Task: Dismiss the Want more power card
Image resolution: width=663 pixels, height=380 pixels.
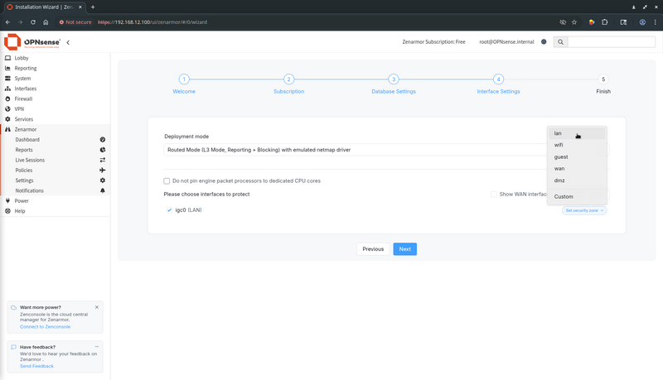Action: (x=97, y=307)
